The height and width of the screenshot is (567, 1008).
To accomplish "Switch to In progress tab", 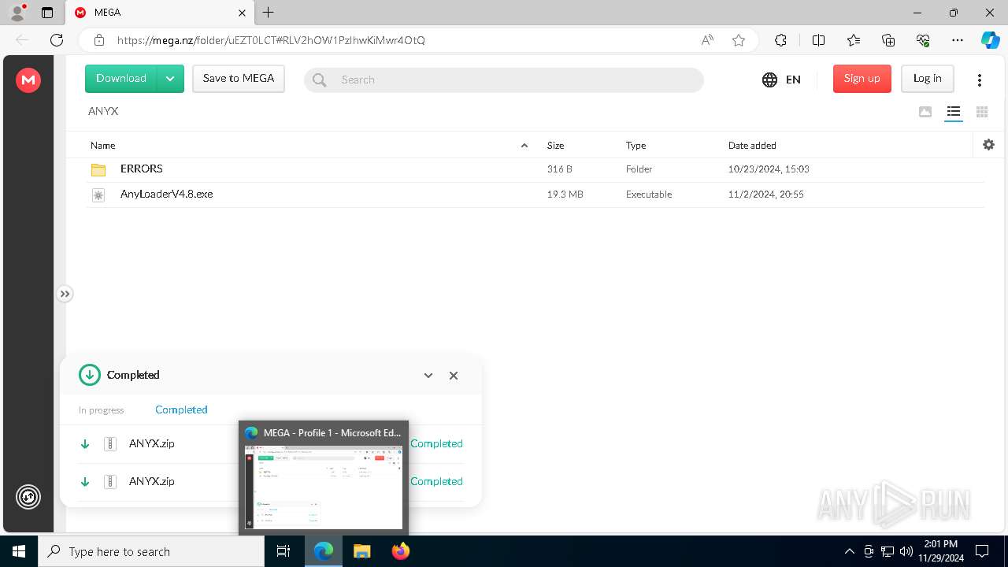I will coord(102,410).
